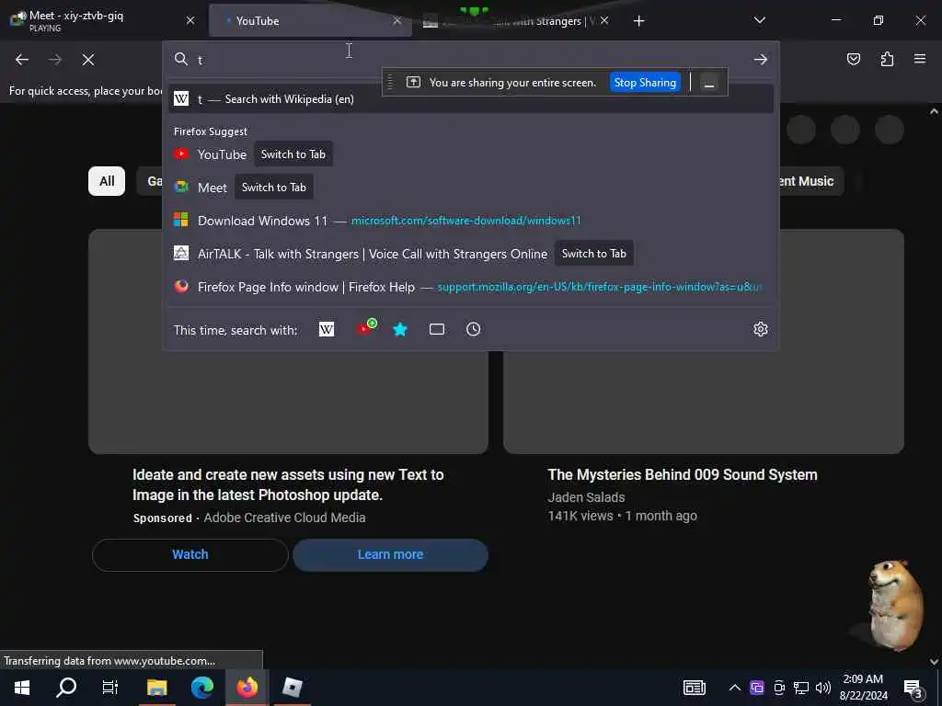
Task: Click Stop Sharing button
Action: (x=645, y=82)
